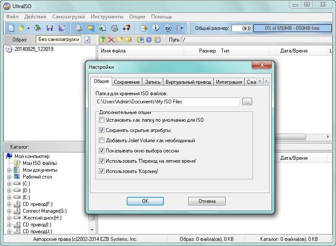Expand the 'Рабочий стол' tree node

click(x=9, y=177)
